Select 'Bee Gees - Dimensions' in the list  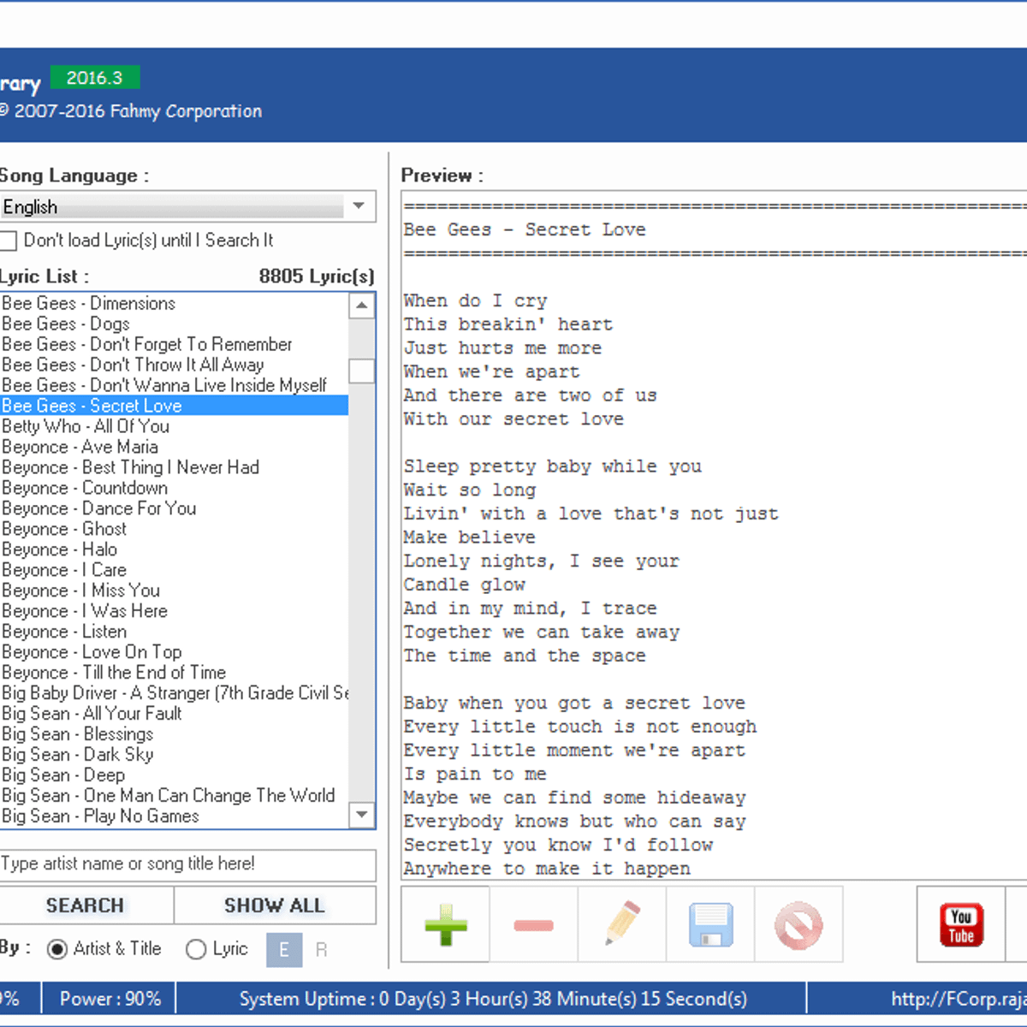pyautogui.click(x=175, y=303)
